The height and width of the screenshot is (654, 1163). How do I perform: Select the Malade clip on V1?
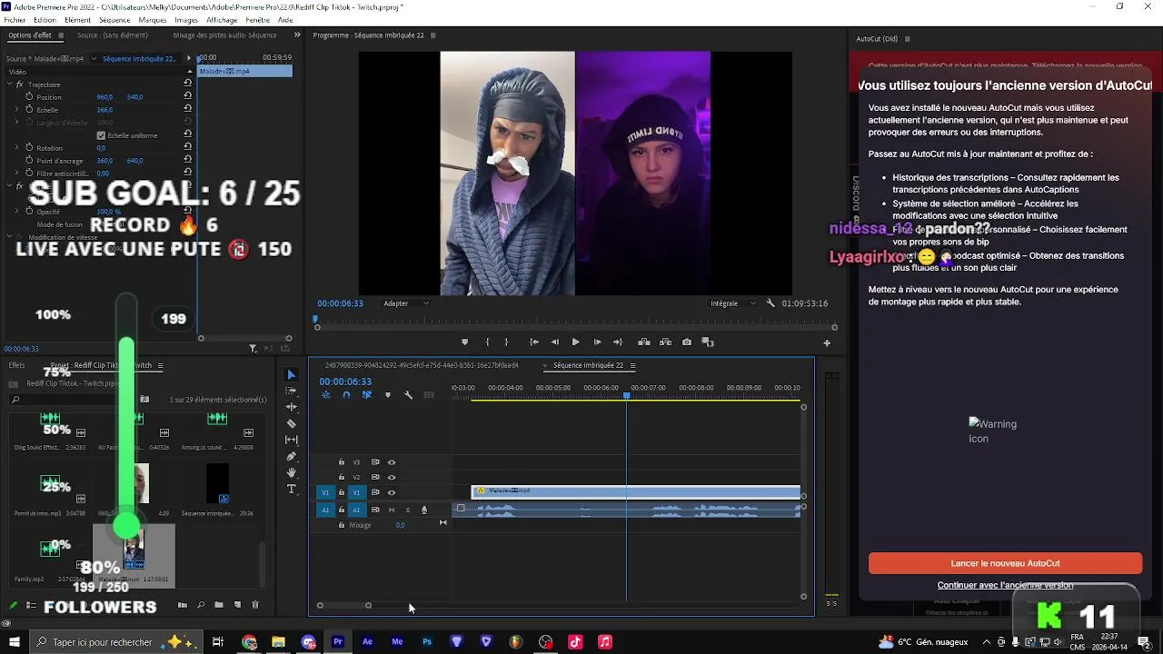pos(636,491)
